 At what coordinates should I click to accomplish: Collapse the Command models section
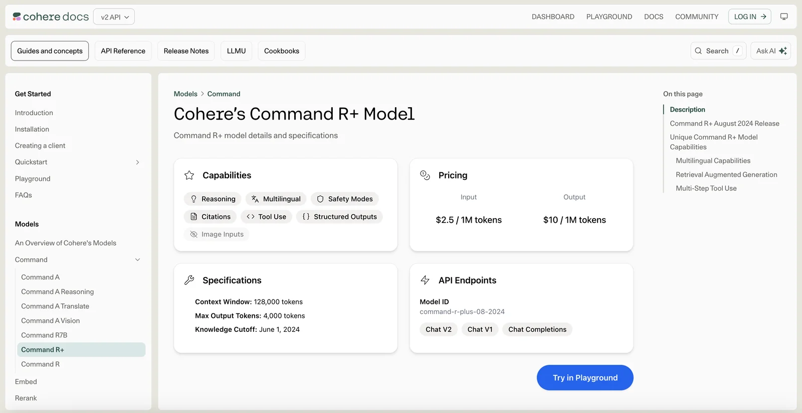[x=137, y=260]
